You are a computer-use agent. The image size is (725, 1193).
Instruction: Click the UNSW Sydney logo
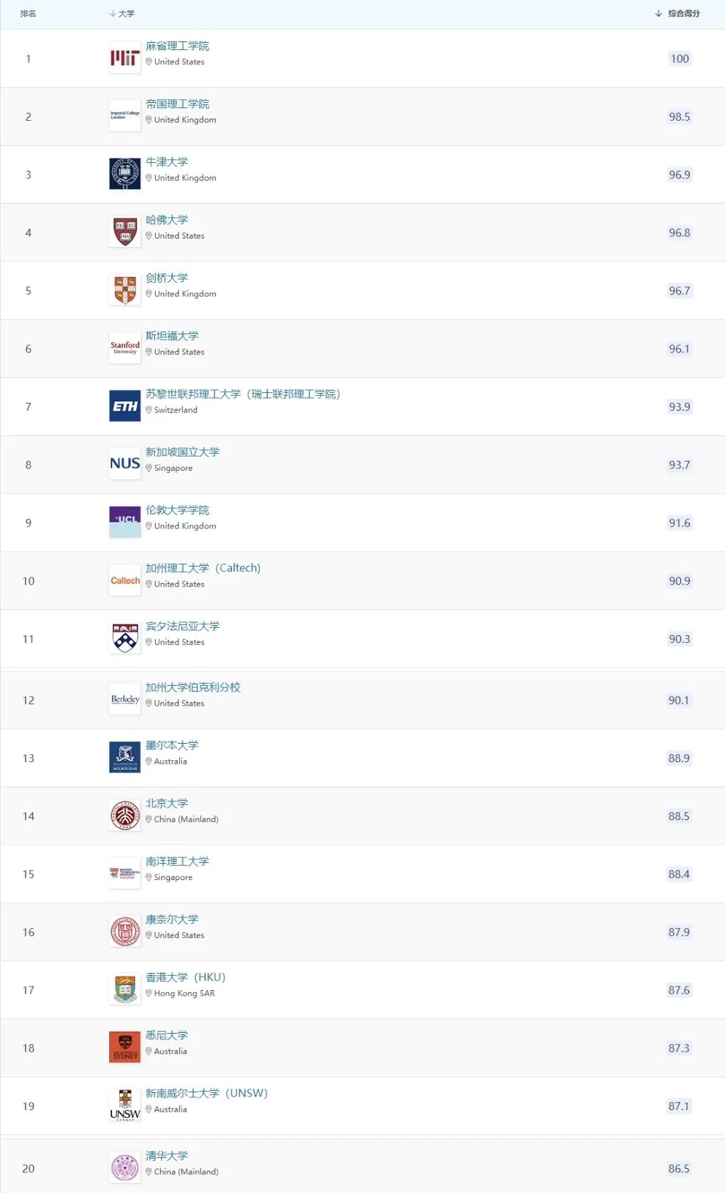[x=125, y=1106]
